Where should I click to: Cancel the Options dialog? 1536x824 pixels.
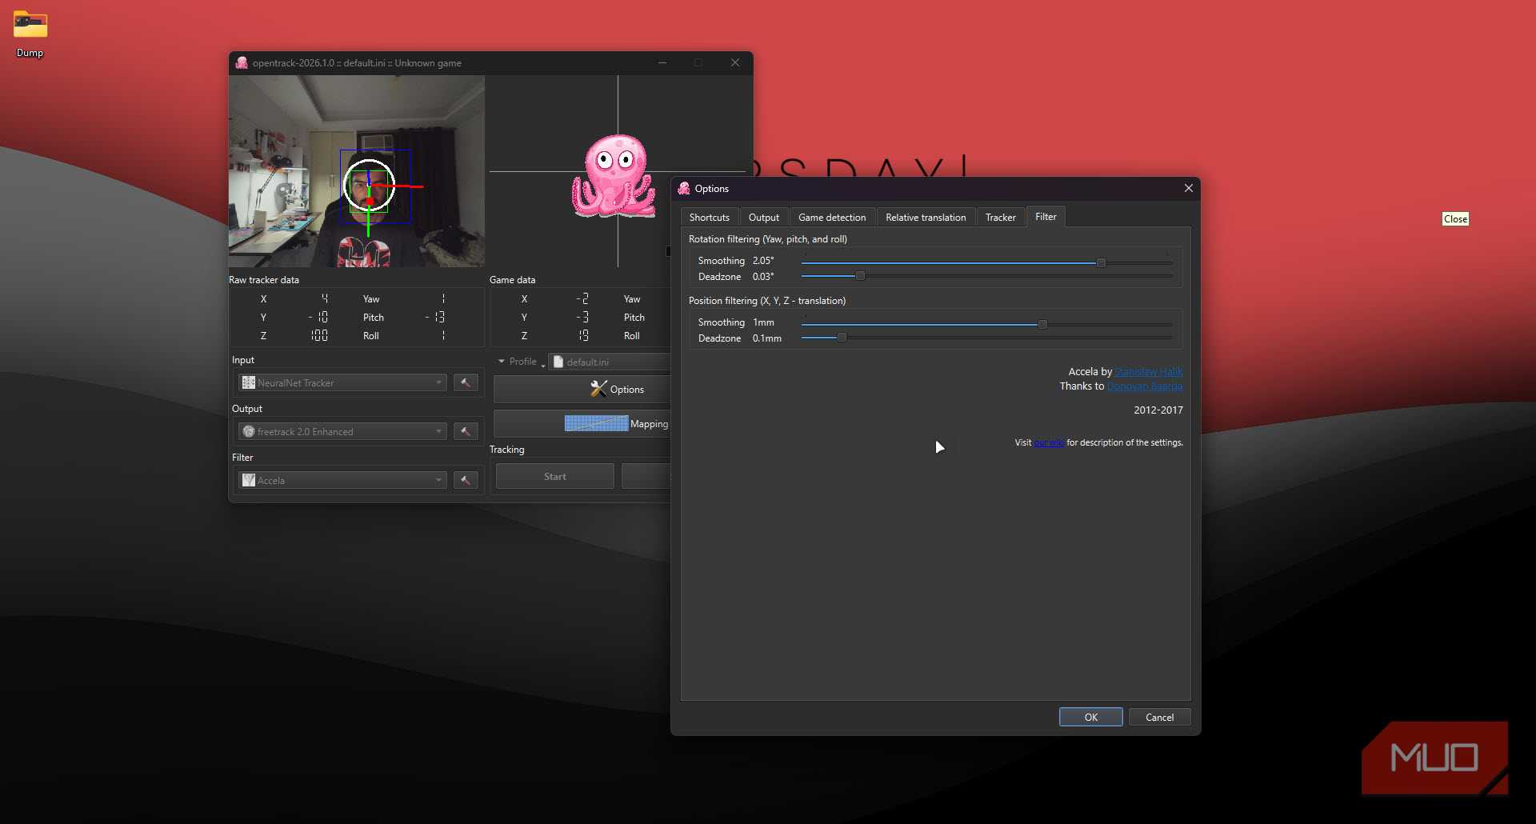pos(1159,717)
